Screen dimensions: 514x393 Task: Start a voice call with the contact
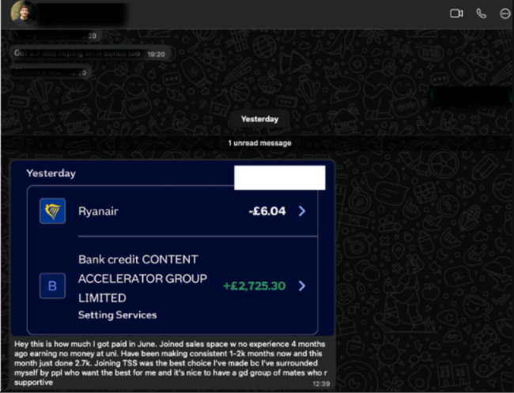[x=481, y=13]
